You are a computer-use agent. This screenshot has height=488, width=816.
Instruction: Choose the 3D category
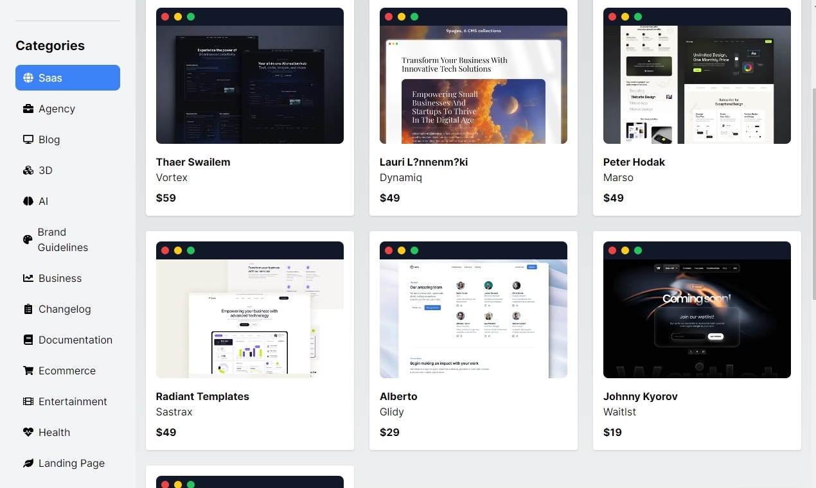[x=67, y=170]
